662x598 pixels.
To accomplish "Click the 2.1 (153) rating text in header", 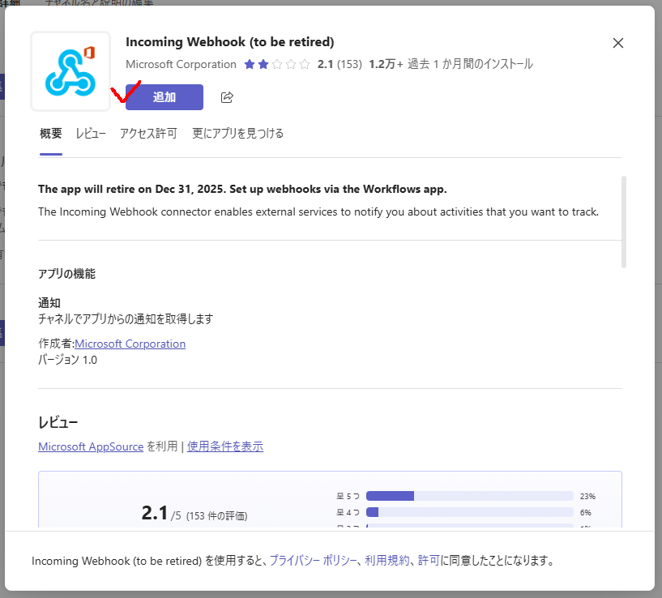I will point(340,64).
